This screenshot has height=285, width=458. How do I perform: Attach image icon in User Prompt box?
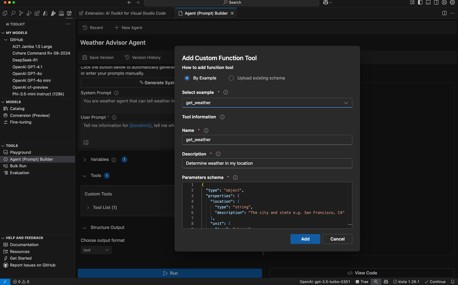click(86, 142)
